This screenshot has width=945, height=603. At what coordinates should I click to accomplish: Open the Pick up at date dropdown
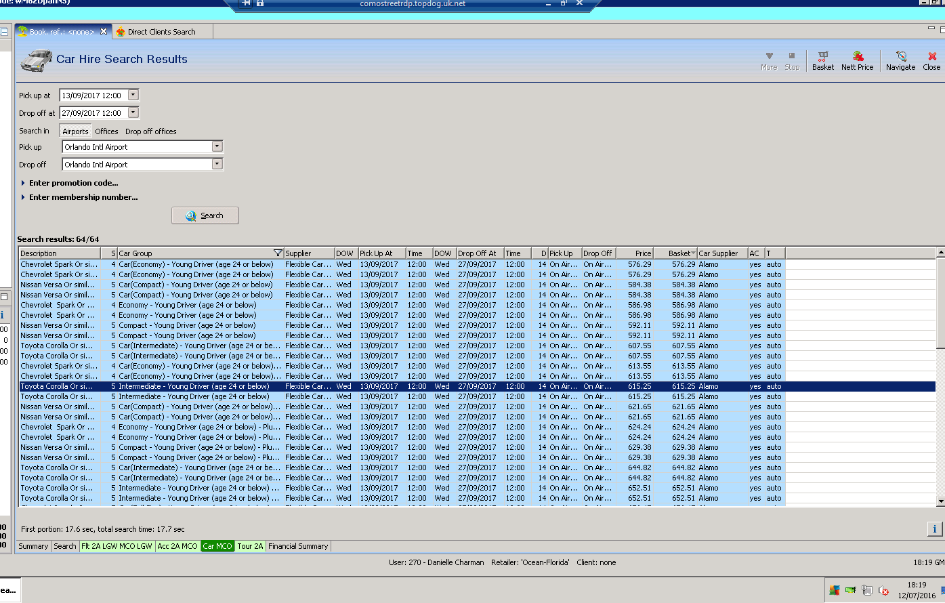[133, 96]
